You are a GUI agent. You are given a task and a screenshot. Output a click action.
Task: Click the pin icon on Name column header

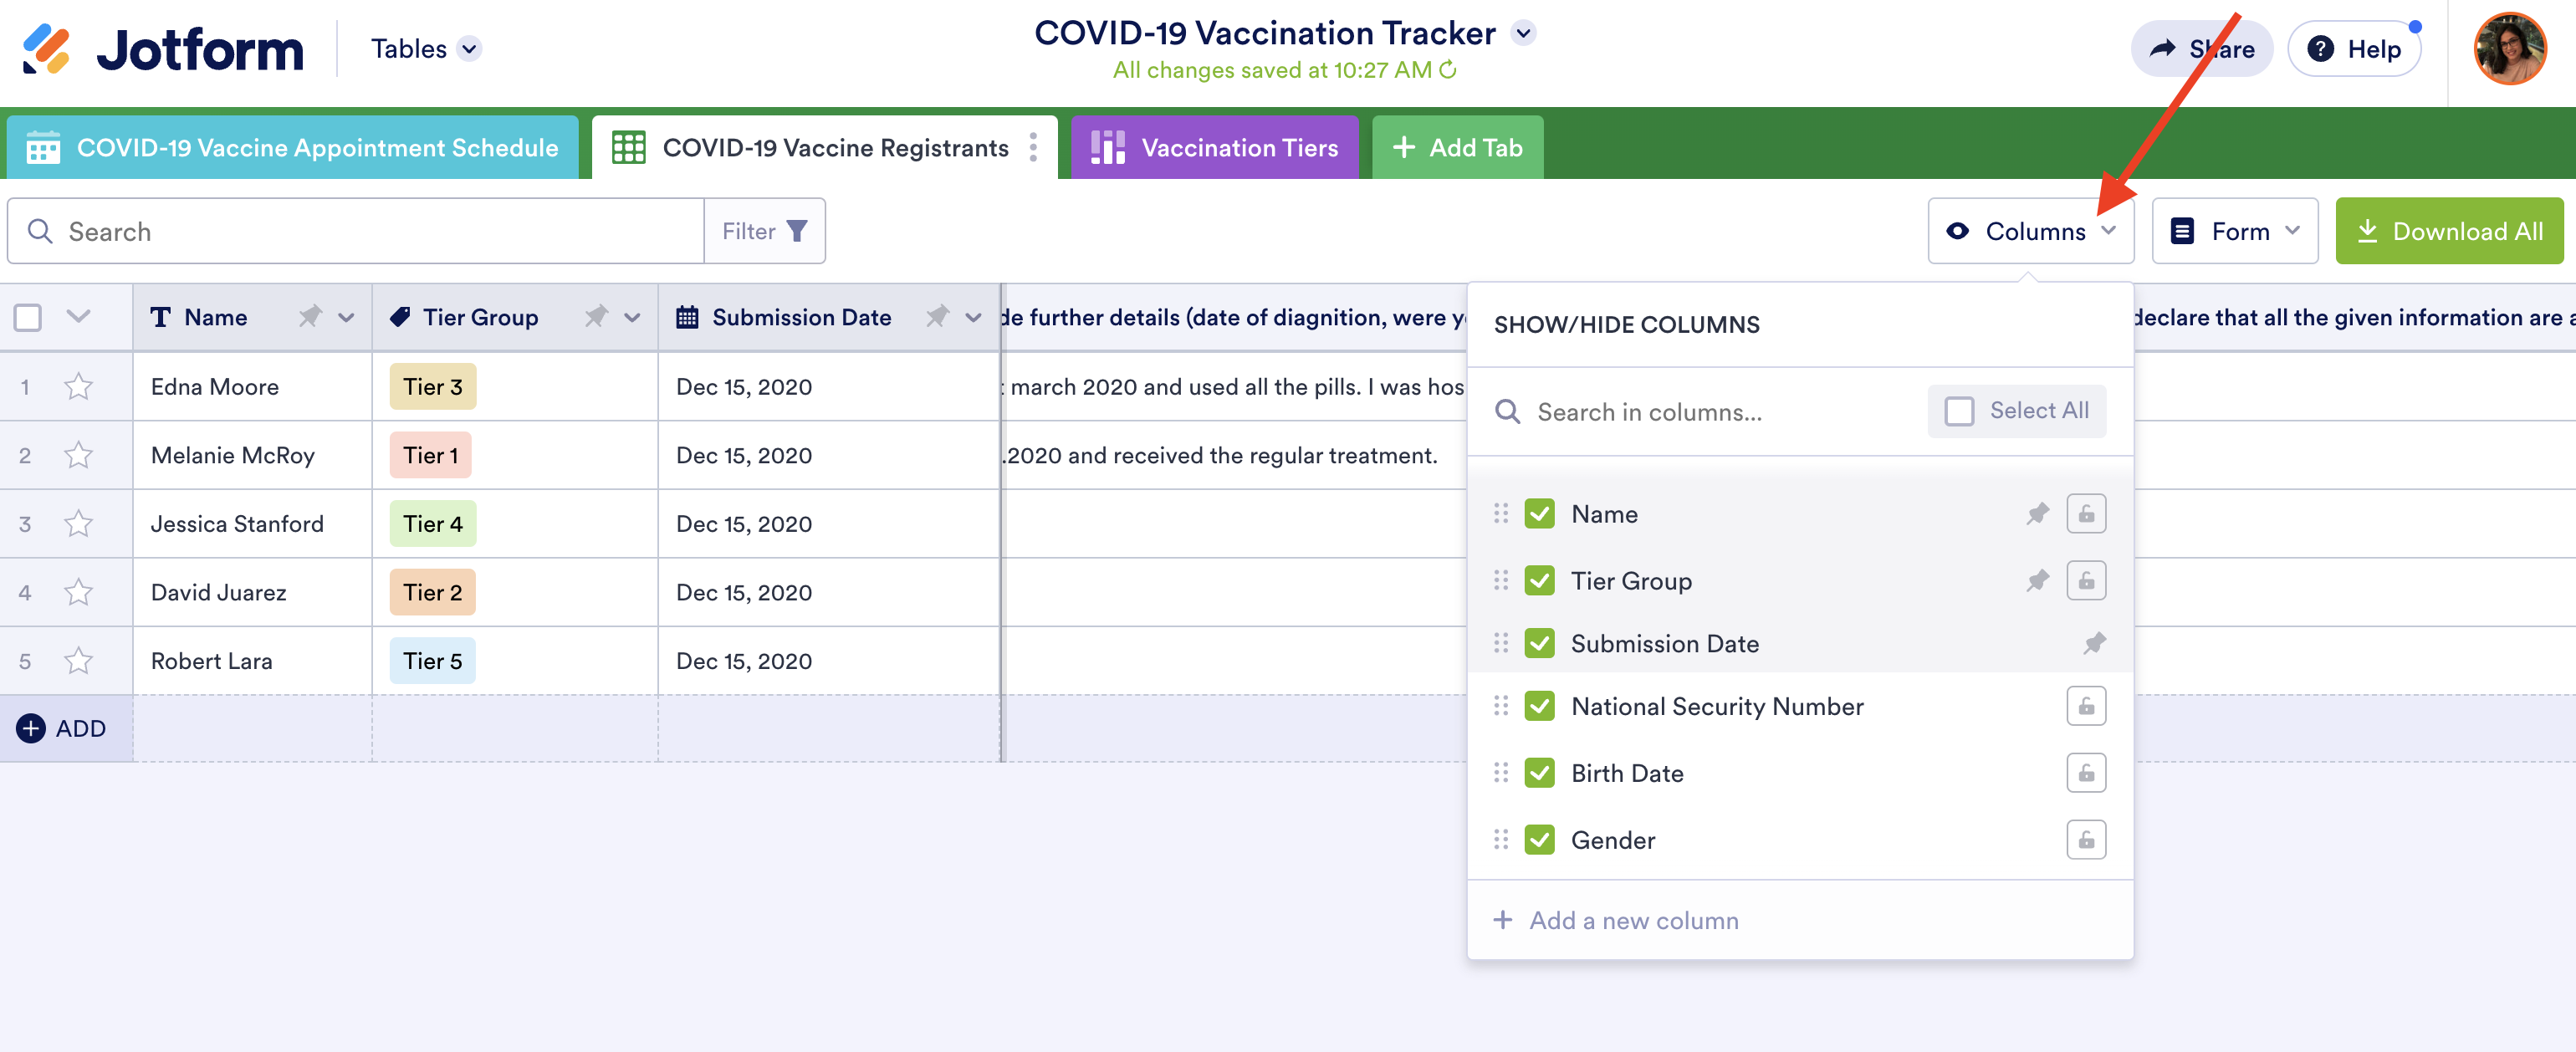click(310, 317)
